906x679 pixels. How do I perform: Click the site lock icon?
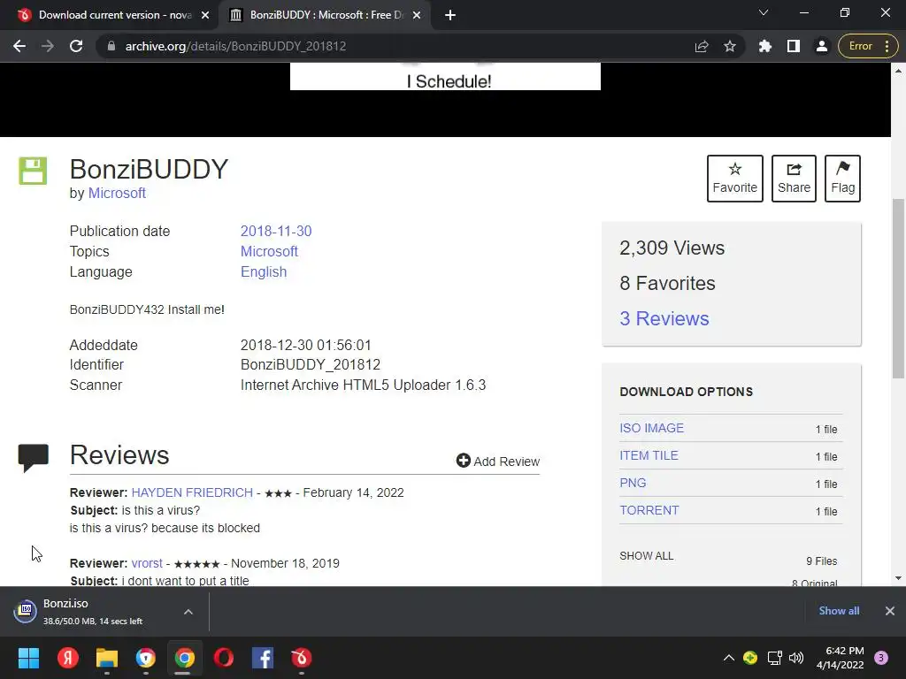111,46
